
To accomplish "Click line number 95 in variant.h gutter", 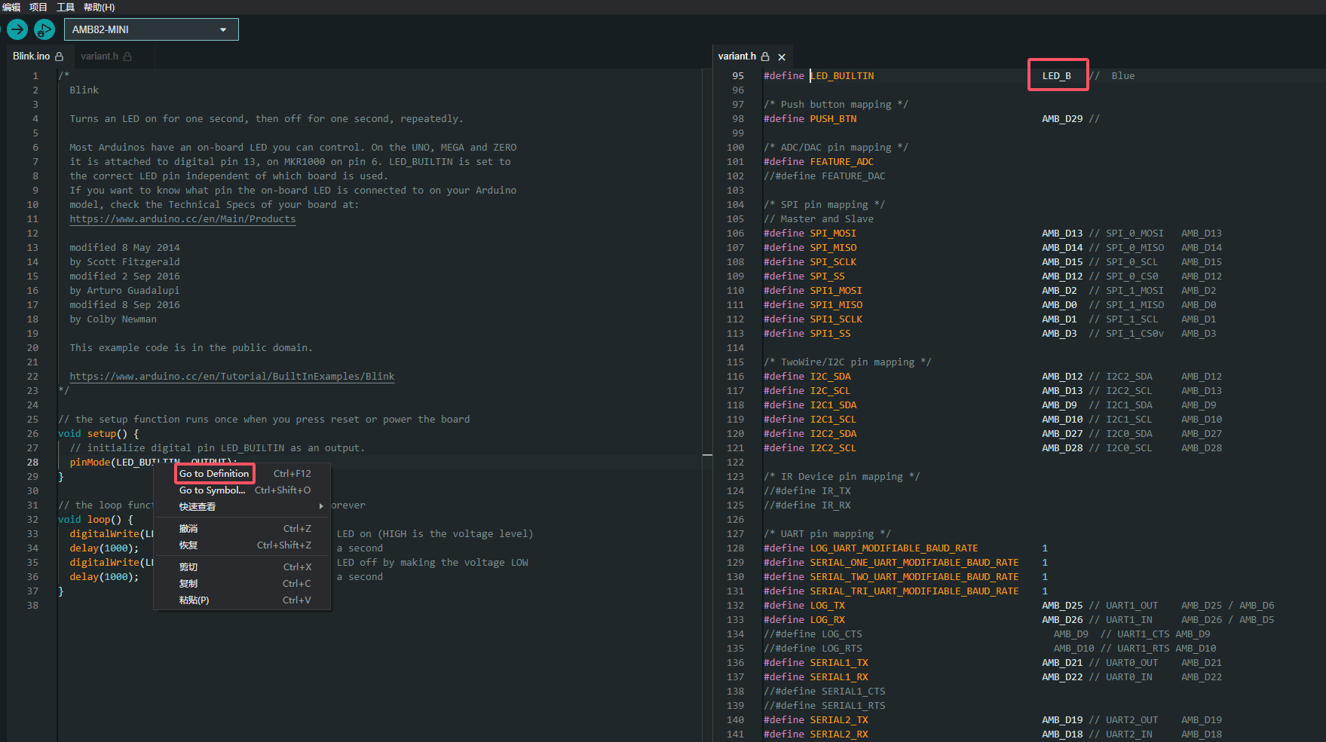I will click(x=738, y=76).
